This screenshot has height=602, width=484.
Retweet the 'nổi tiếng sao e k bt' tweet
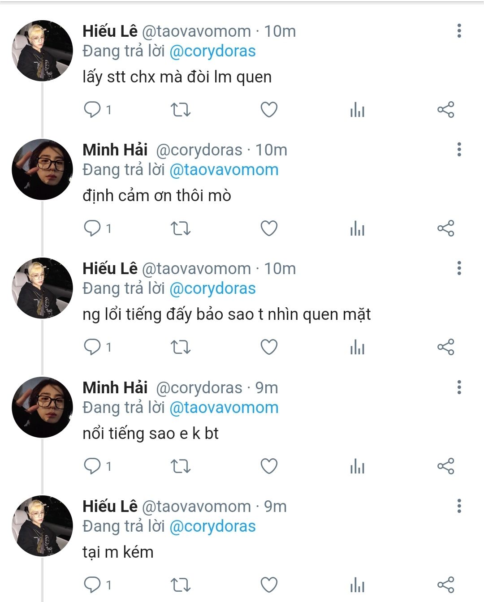tap(181, 466)
